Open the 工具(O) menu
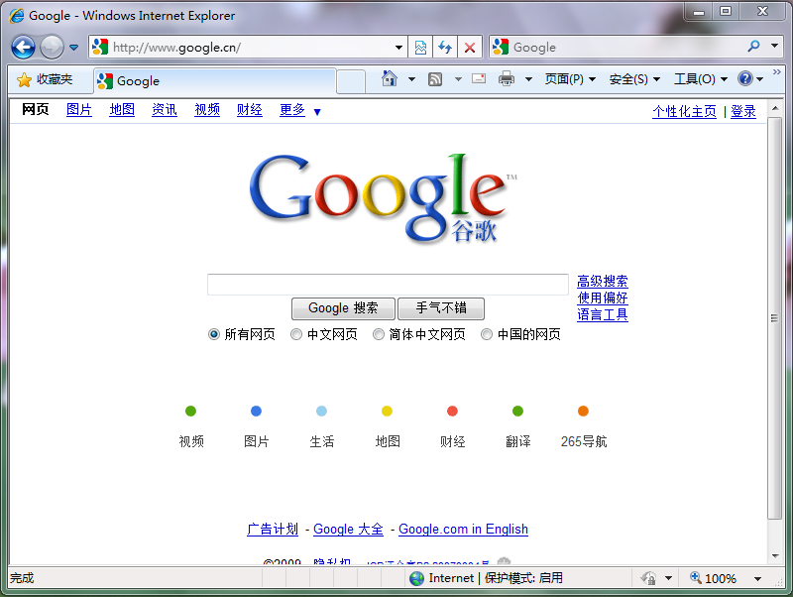Screen dimensions: 793x597 (700, 79)
